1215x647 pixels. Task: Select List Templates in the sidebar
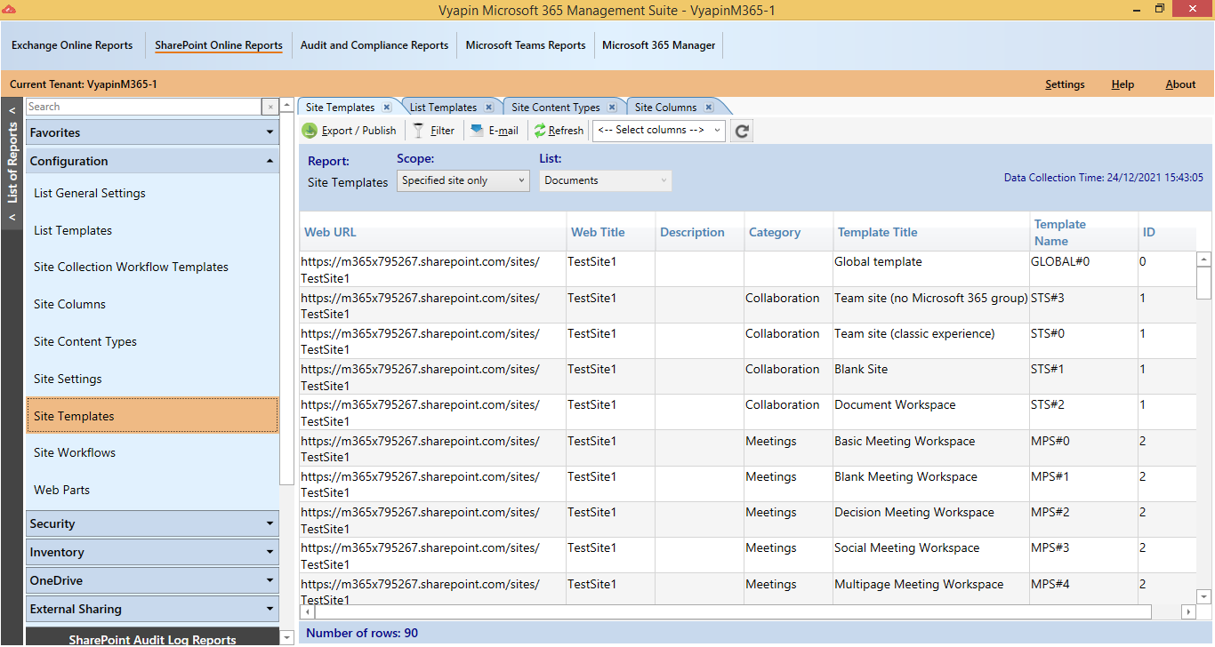pyautogui.click(x=152, y=230)
